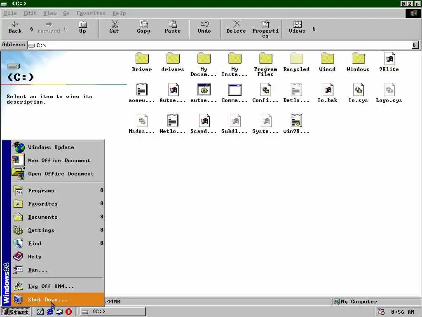
Task: Open the Run... dialog entry
Action: [58, 270]
